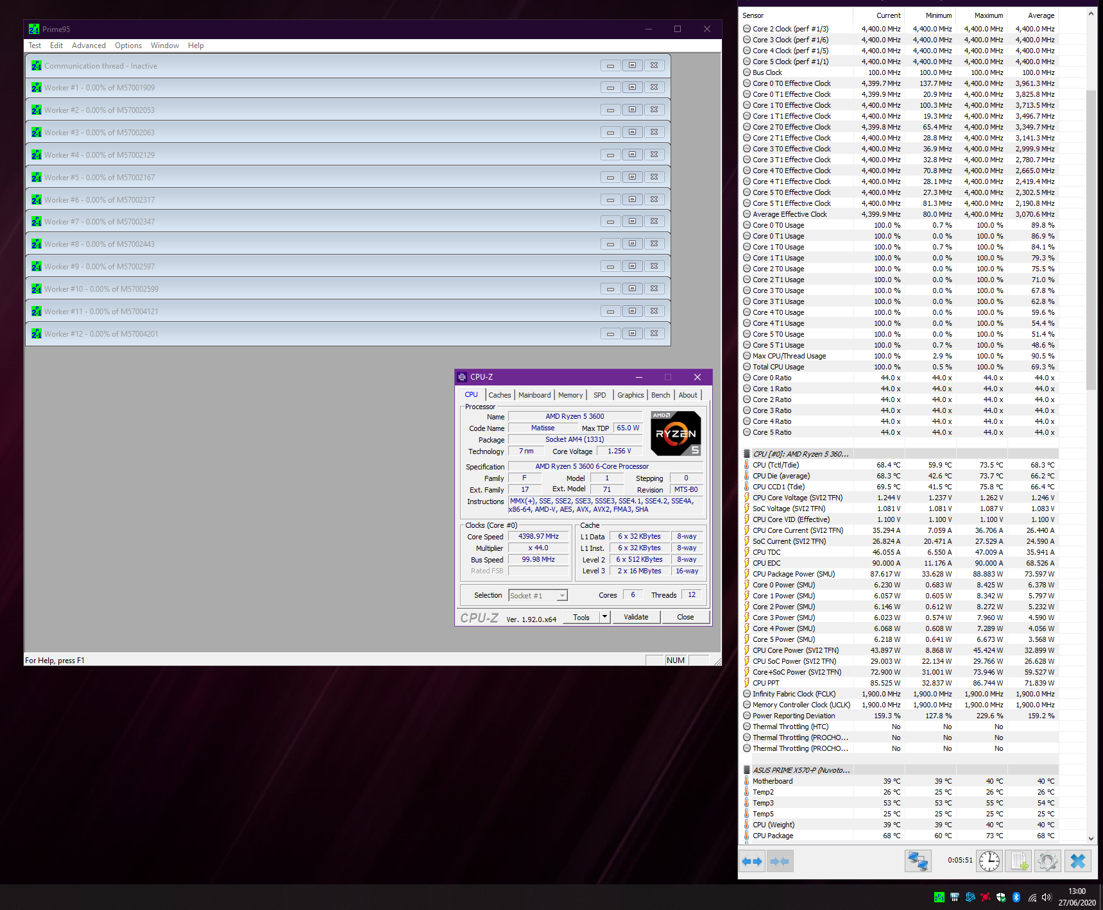Screen dimensions: 1103x910
Task: Click the Name field showing AMD Ryzen 5 3600
Action: coord(575,416)
